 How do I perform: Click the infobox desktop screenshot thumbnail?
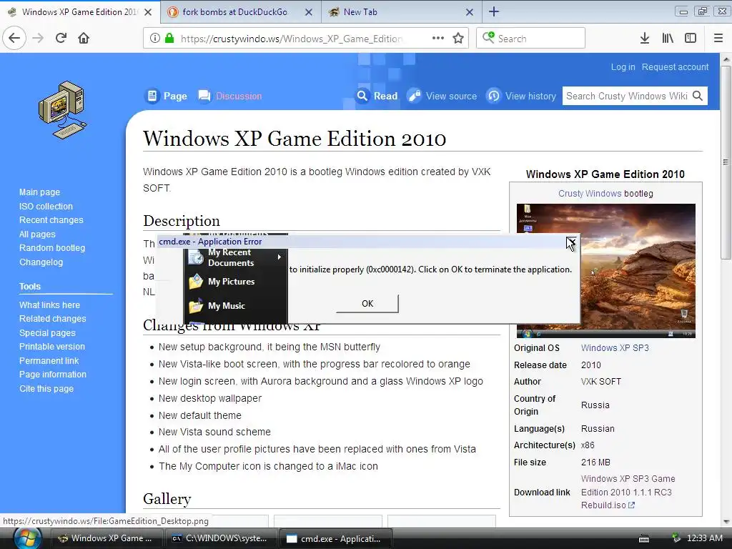[x=606, y=271]
